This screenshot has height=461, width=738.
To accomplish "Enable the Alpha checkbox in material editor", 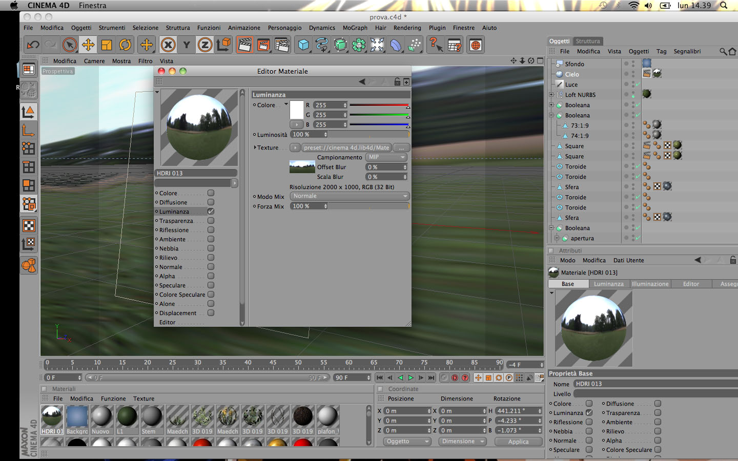I will click(211, 276).
